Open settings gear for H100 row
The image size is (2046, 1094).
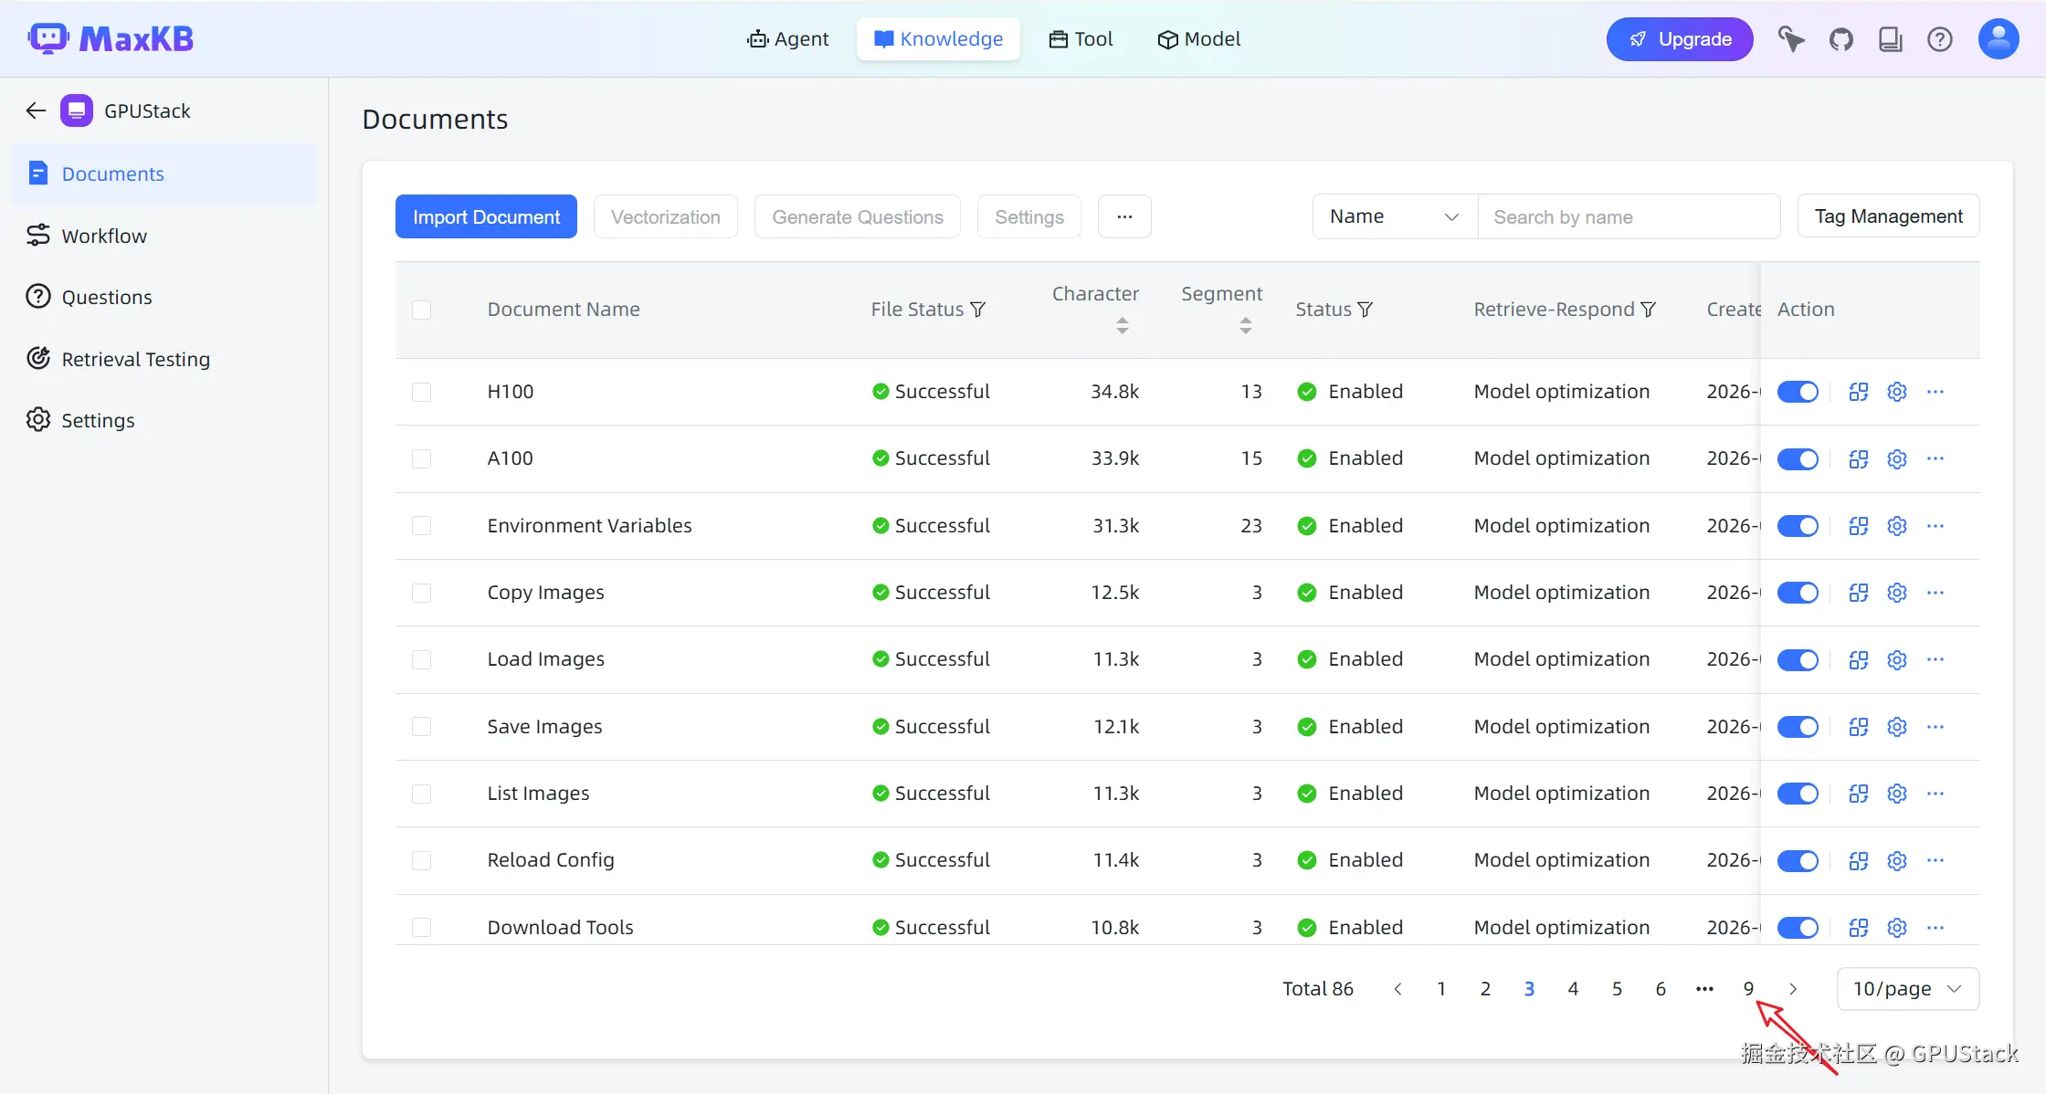click(x=1897, y=392)
